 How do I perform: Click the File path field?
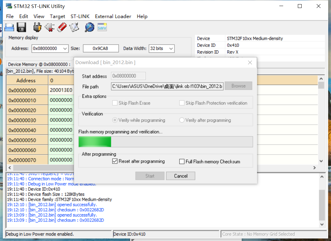click(167, 86)
